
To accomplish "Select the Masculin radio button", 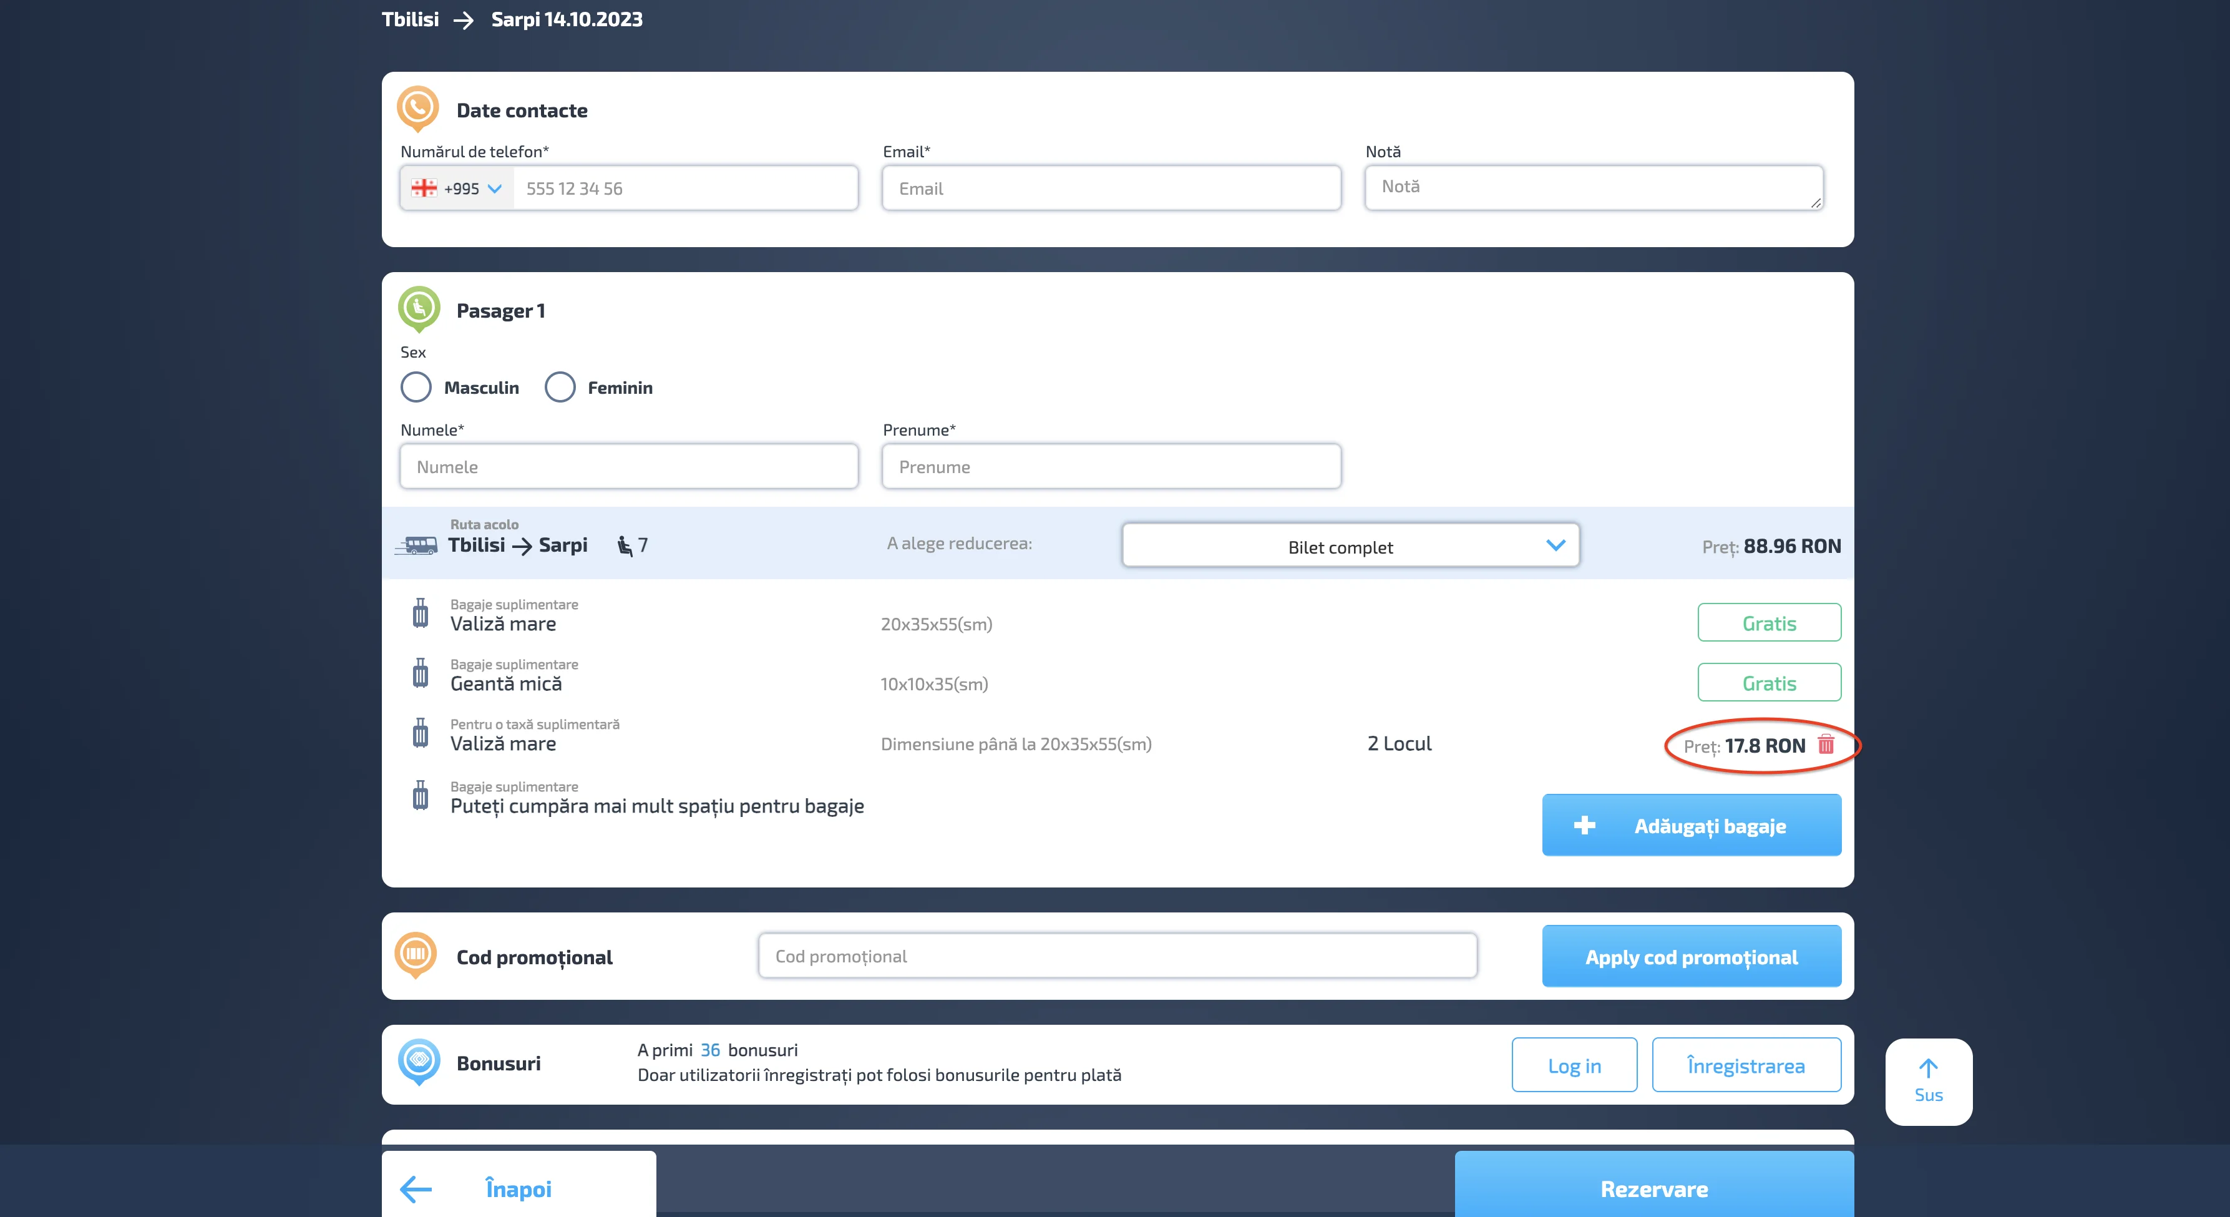I will [x=416, y=387].
